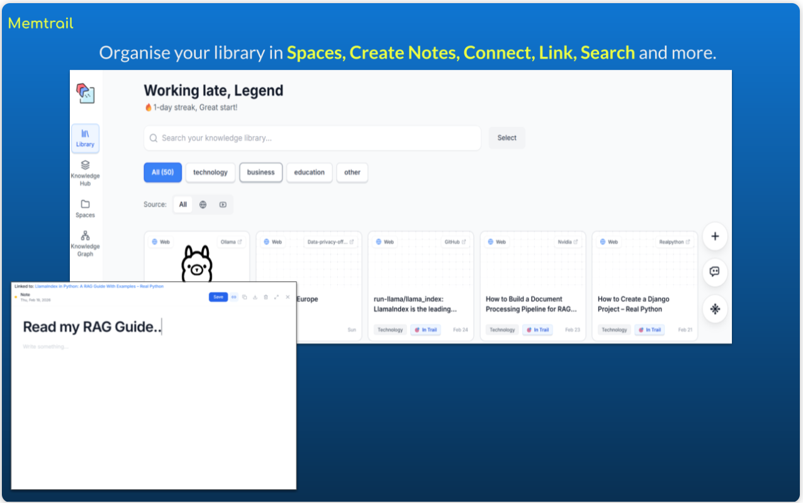Click the Web label on Nvidia card
803x503 pixels.
tap(497, 242)
